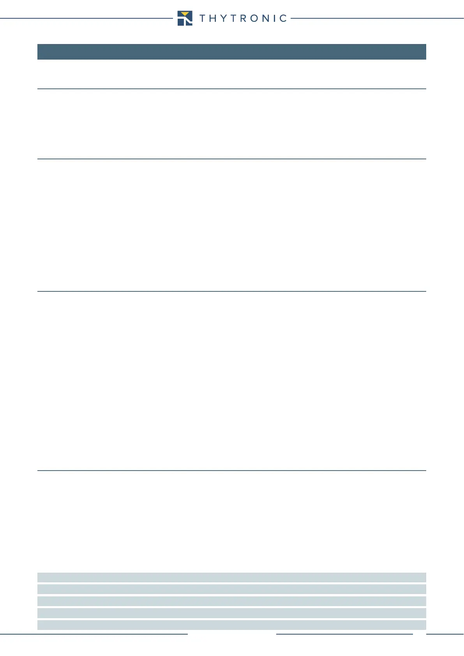The image size is (464, 656).
Task: Click header rule left of the logo
Action: click(x=86, y=18)
